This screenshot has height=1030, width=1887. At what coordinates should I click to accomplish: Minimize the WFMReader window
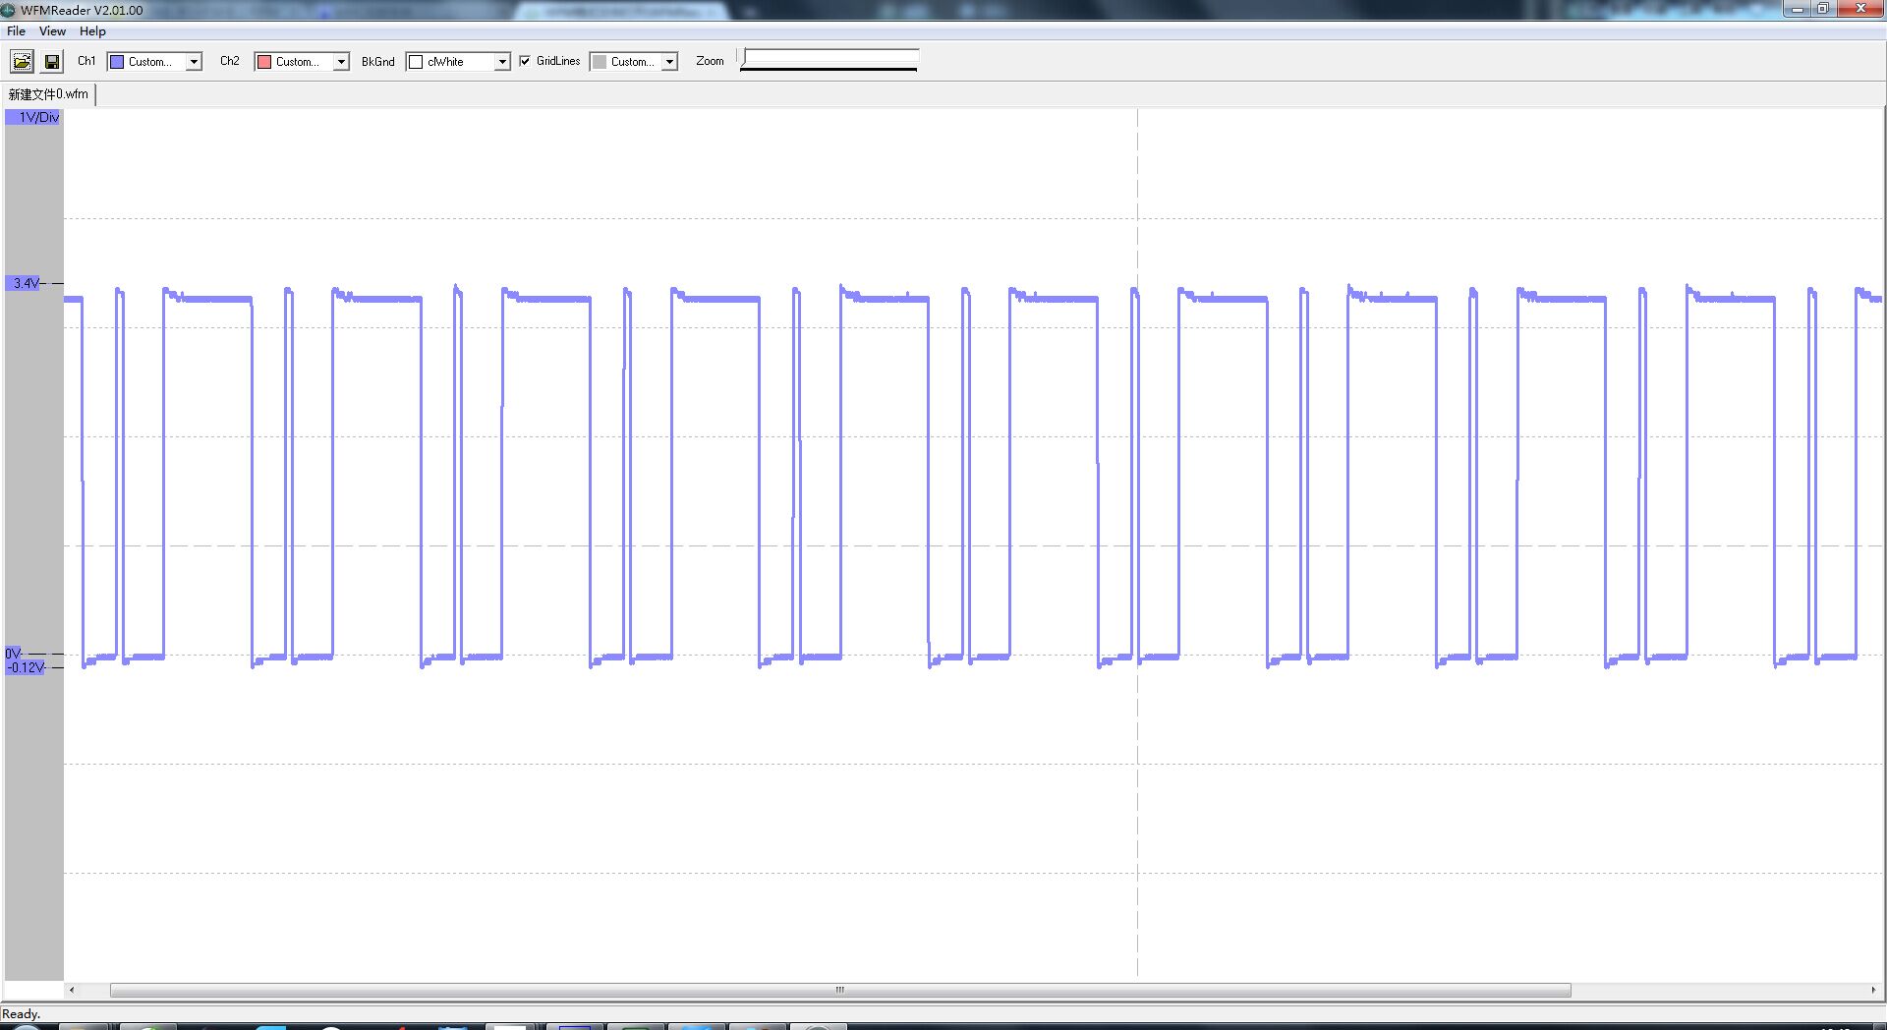pos(1798,9)
